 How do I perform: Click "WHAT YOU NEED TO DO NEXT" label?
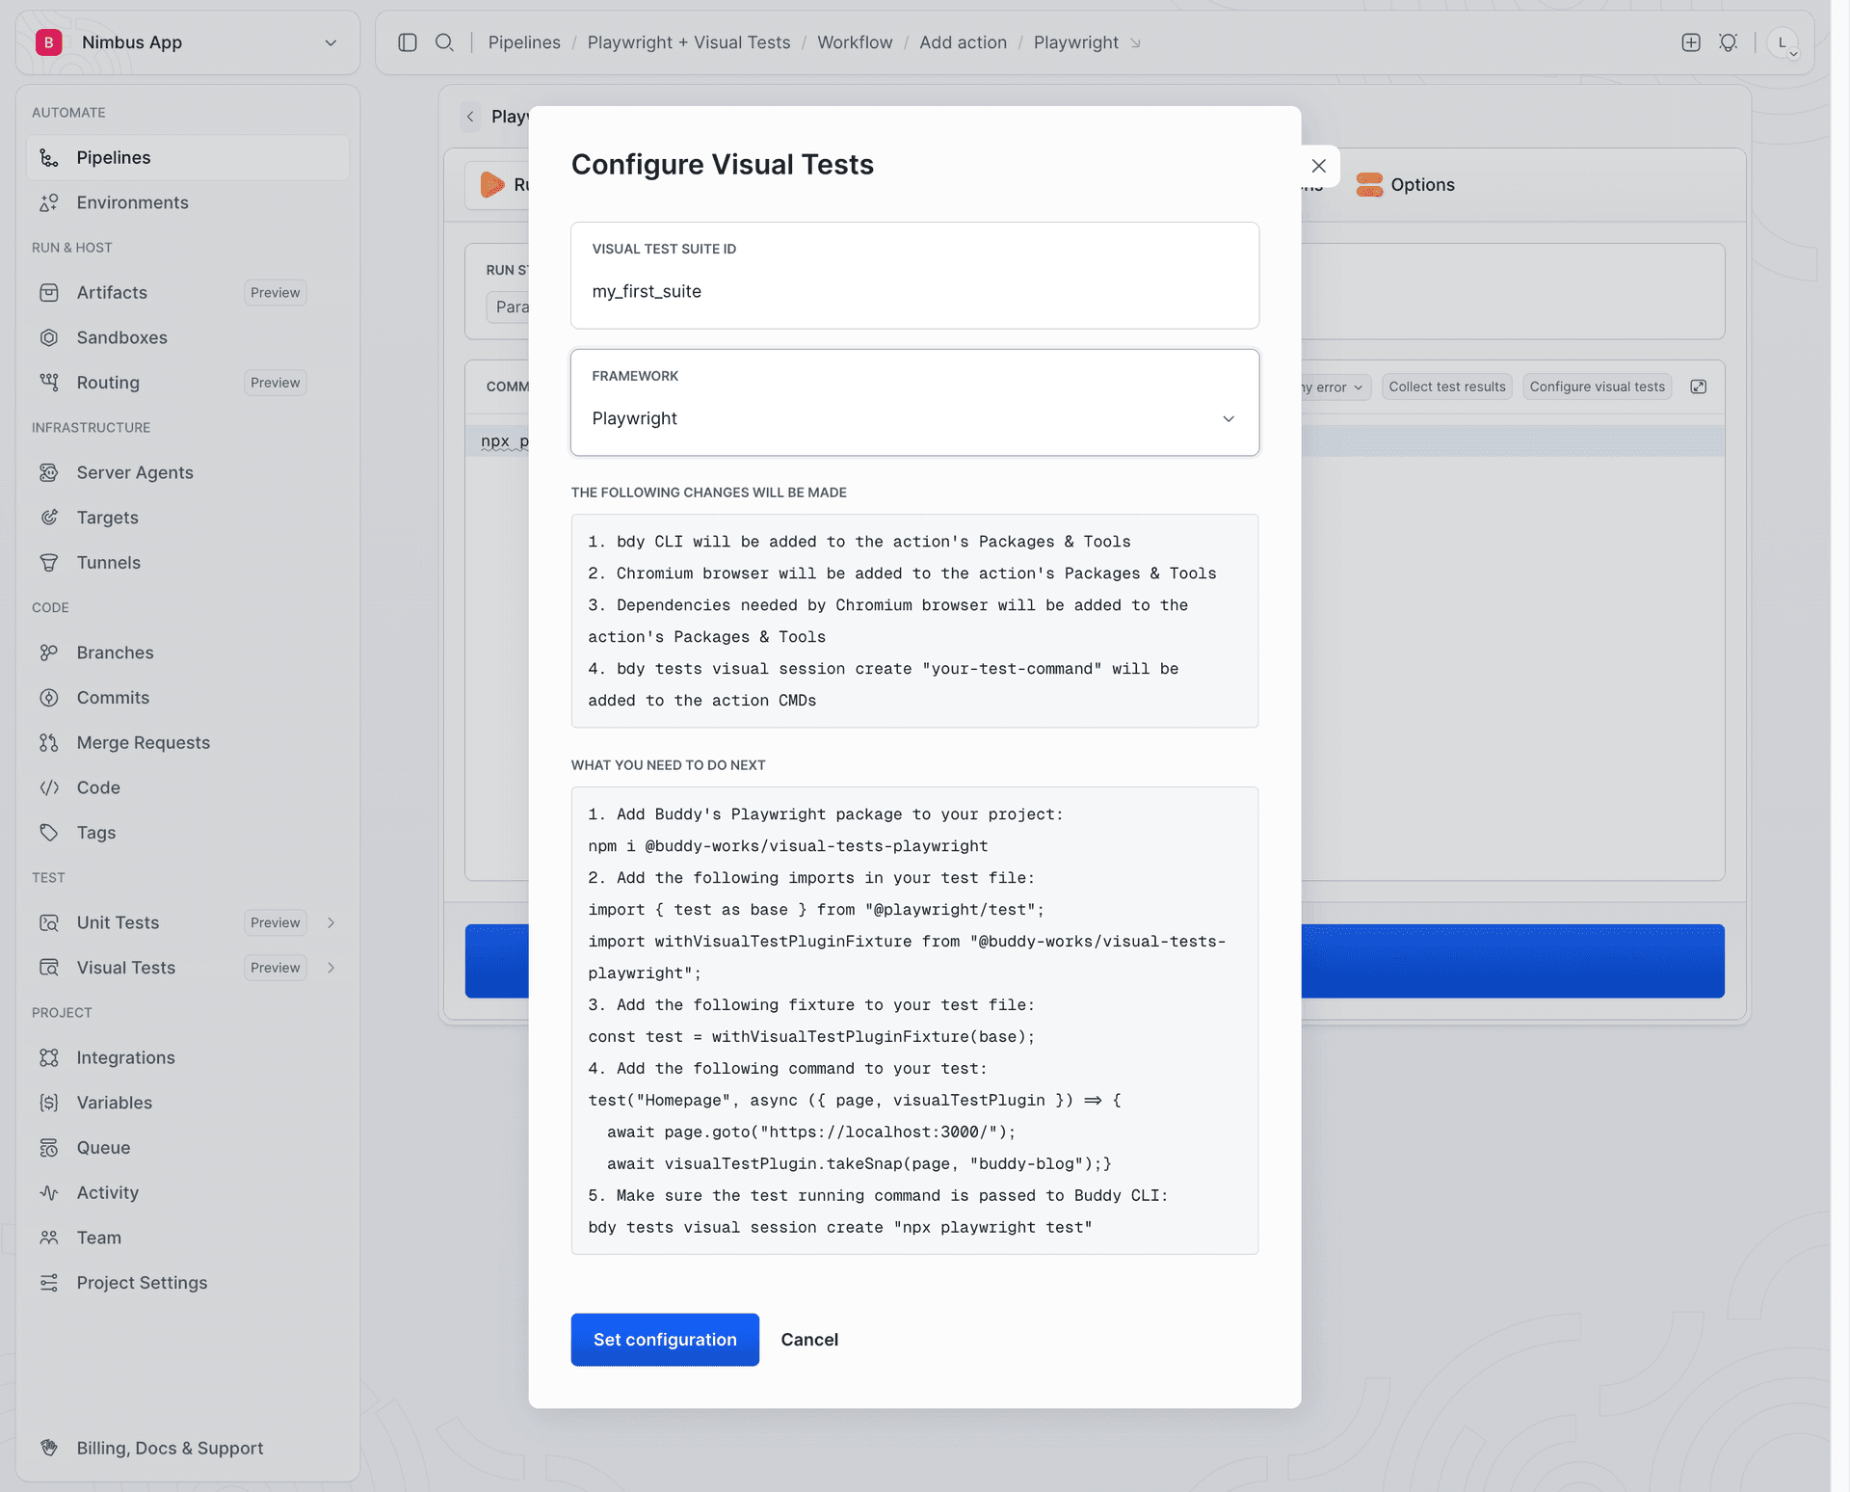point(669,765)
